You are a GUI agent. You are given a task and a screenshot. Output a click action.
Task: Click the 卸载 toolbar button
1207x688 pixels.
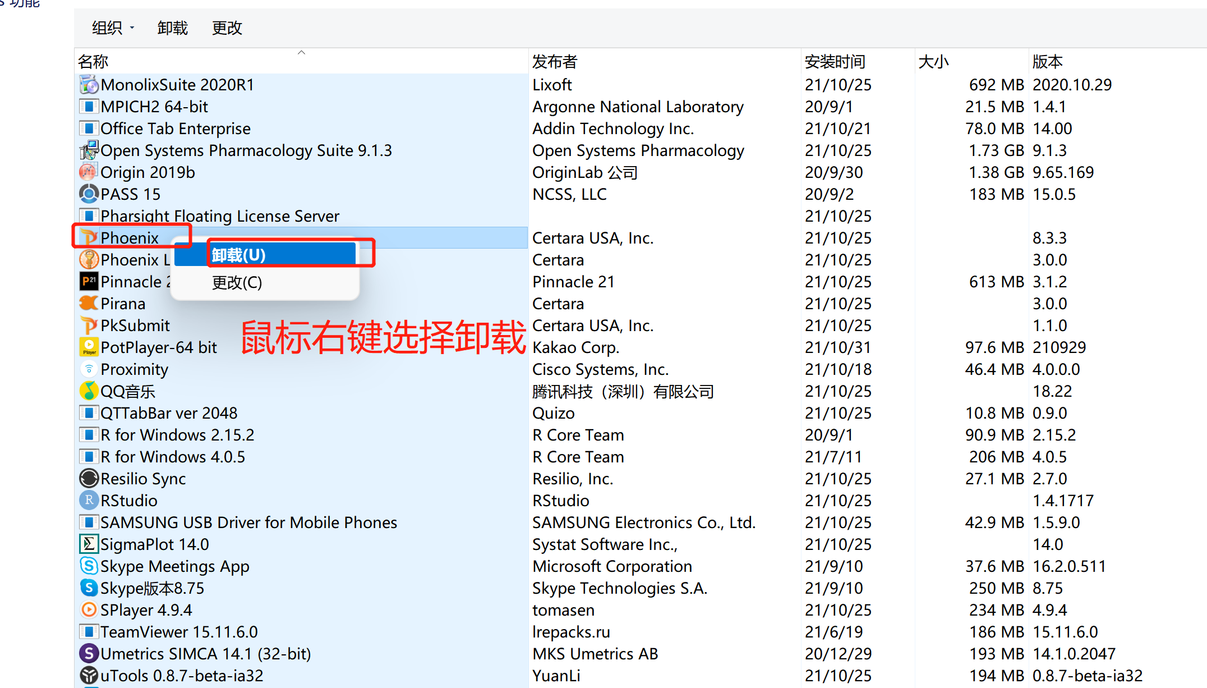pyautogui.click(x=173, y=27)
